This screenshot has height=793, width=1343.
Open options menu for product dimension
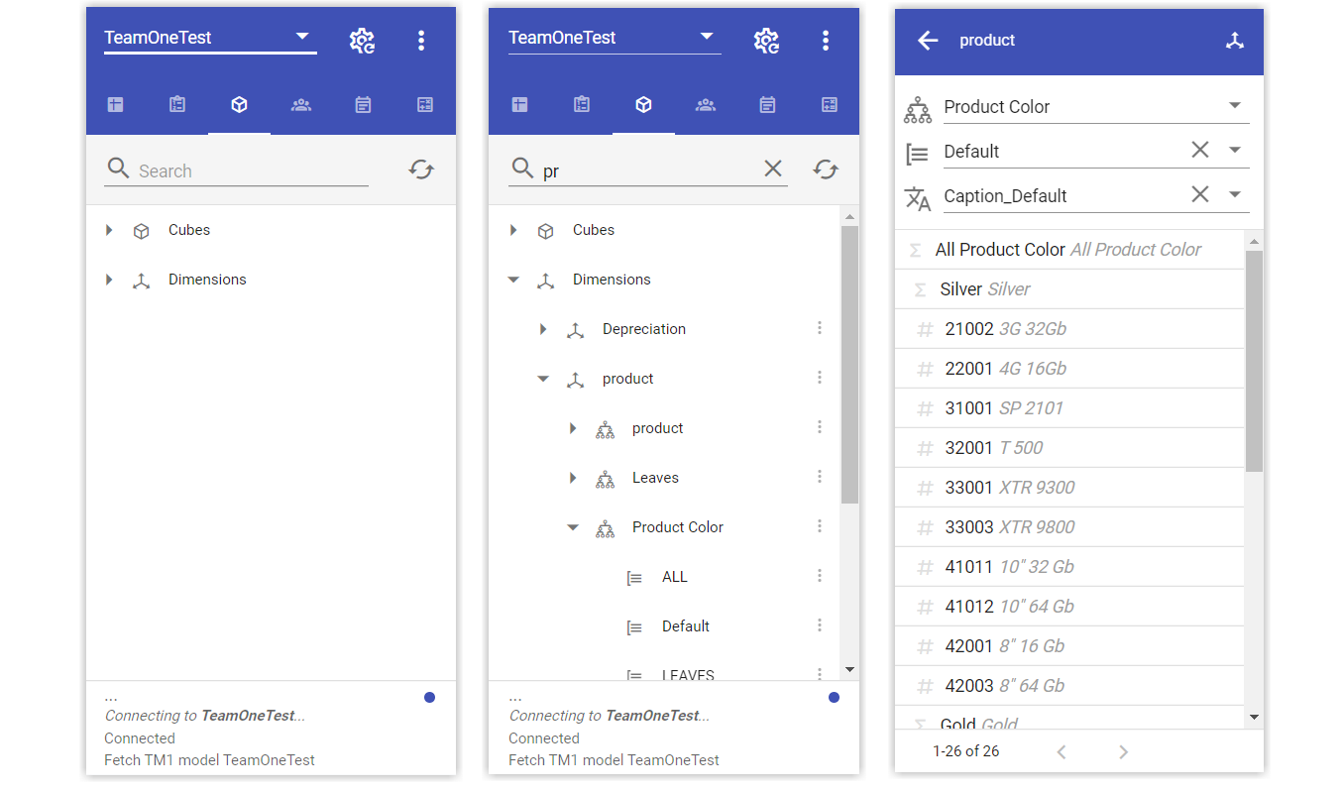click(x=820, y=378)
